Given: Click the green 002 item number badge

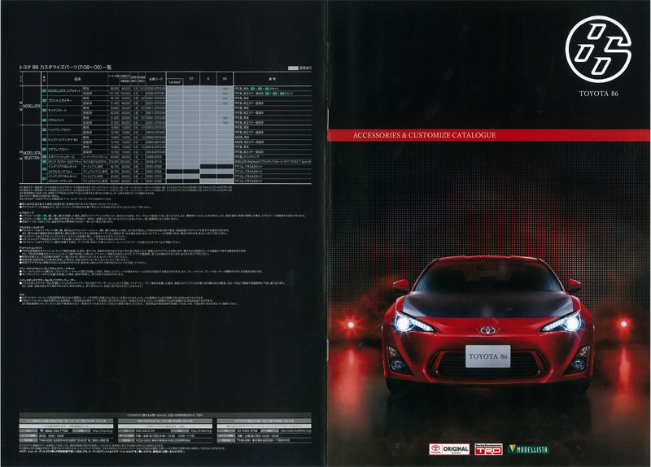Looking at the screenshot, I should point(45,100).
